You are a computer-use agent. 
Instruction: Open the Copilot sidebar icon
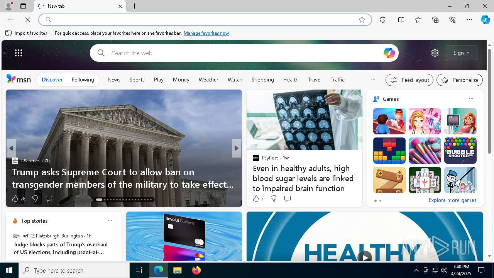coord(485,20)
